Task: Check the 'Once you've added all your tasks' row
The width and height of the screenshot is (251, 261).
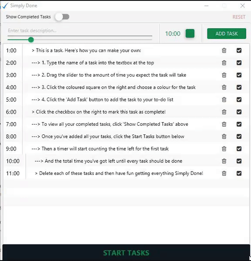Action: tap(239, 137)
